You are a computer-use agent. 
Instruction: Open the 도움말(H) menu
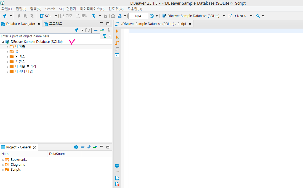pyautogui.click(x=135, y=9)
